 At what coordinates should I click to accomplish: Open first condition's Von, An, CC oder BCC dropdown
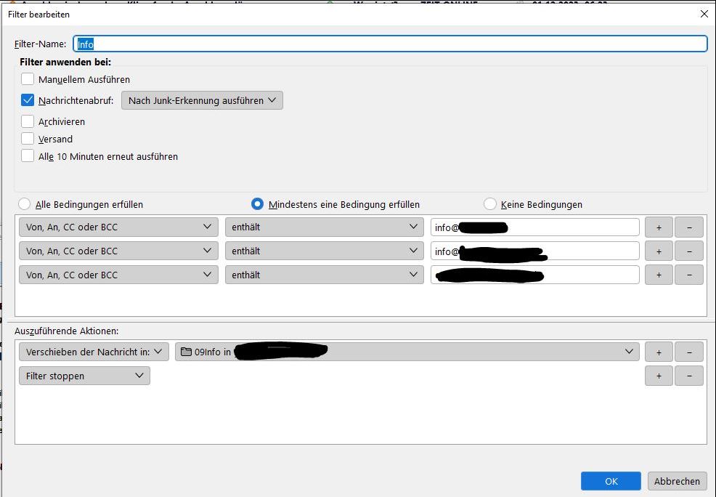point(118,227)
